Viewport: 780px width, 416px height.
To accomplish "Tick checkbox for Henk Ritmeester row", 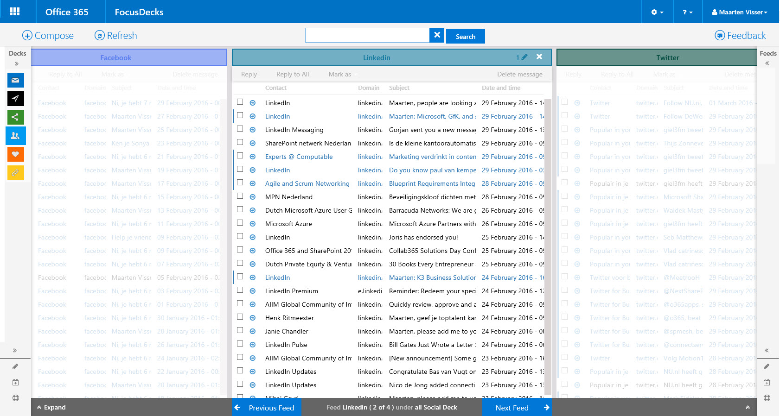I will click(x=240, y=317).
